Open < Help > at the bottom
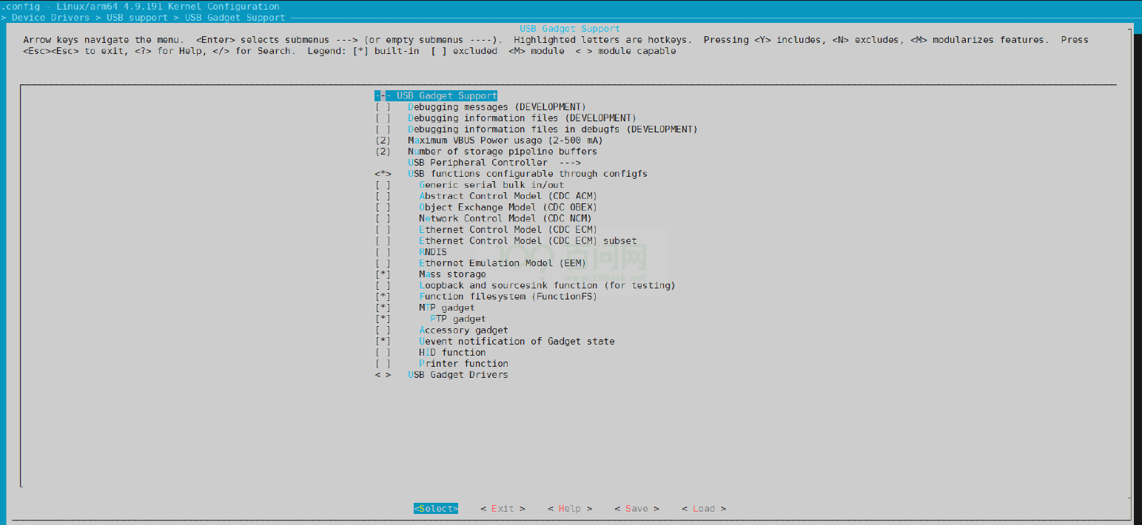Screen dimensions: 1142x525 tap(570, 509)
